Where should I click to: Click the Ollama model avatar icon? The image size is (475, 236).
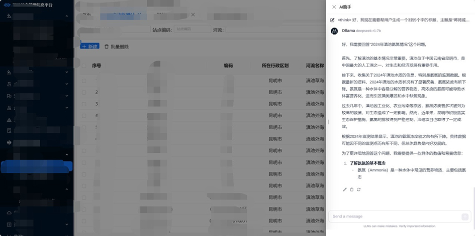tap(334, 31)
